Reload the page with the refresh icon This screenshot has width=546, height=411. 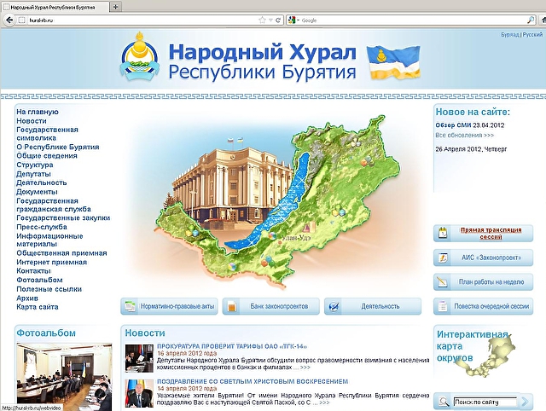tap(278, 20)
